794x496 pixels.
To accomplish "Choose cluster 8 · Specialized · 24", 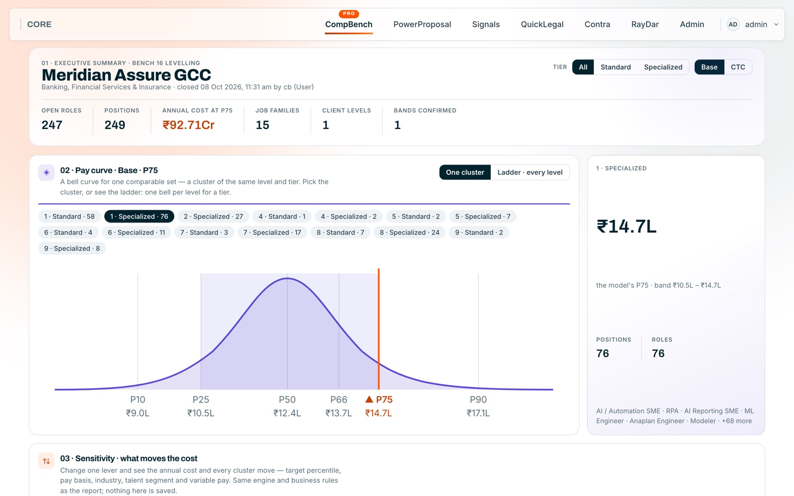I will (409, 232).
